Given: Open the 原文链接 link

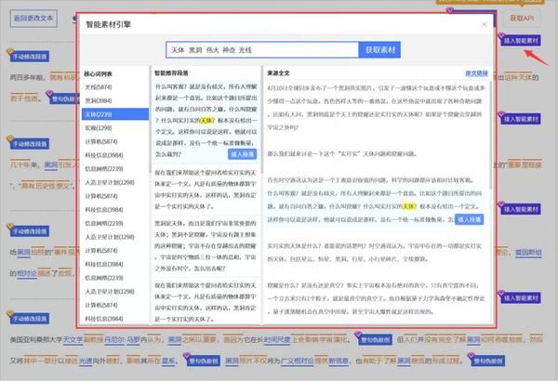Looking at the screenshot, I should pyautogui.click(x=476, y=73).
